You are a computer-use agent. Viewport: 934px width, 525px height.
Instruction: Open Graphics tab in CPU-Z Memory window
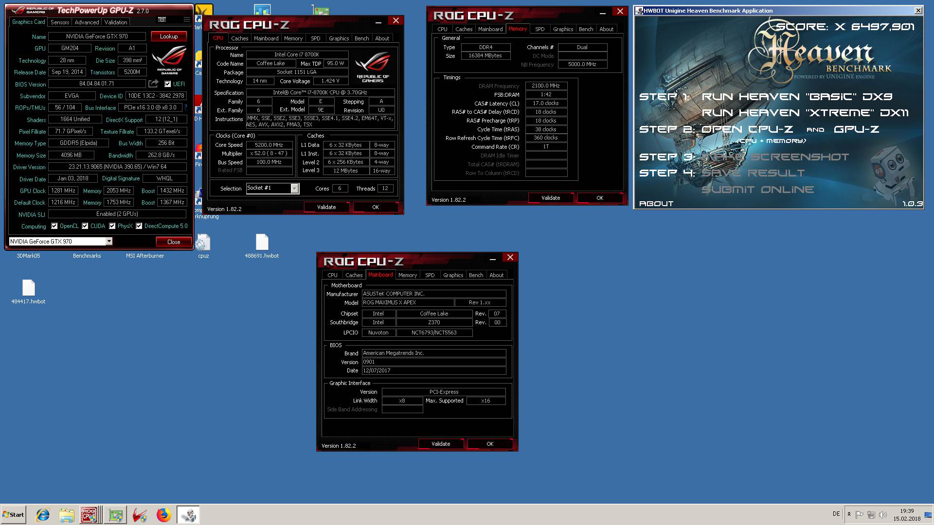pyautogui.click(x=563, y=29)
